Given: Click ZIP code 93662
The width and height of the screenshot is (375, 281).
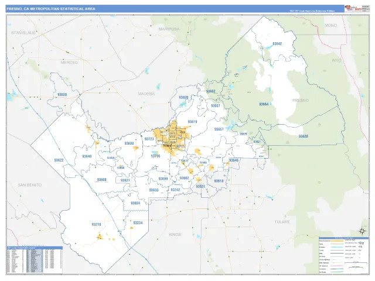Looking at the screenshot, I should coord(184,178).
